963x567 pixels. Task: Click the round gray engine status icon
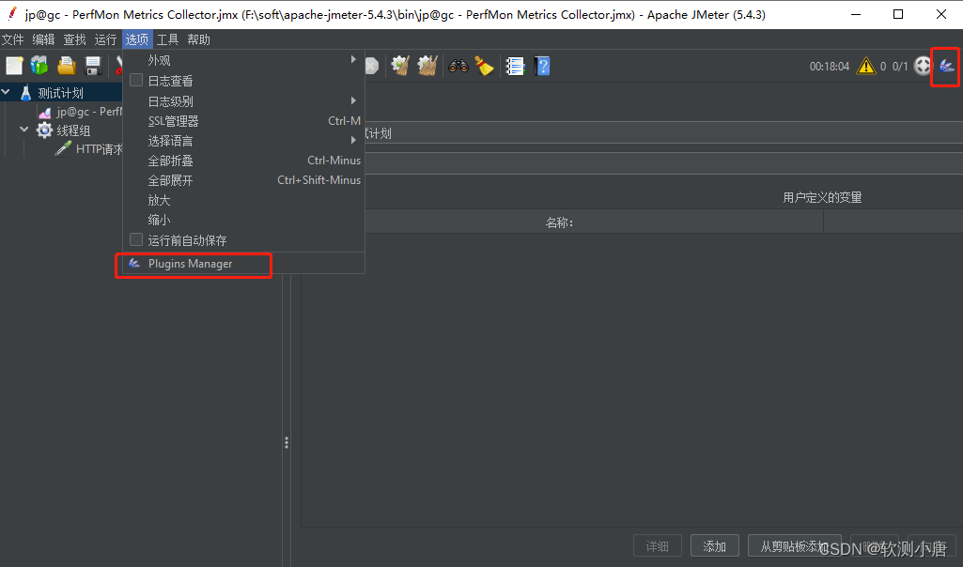click(923, 66)
